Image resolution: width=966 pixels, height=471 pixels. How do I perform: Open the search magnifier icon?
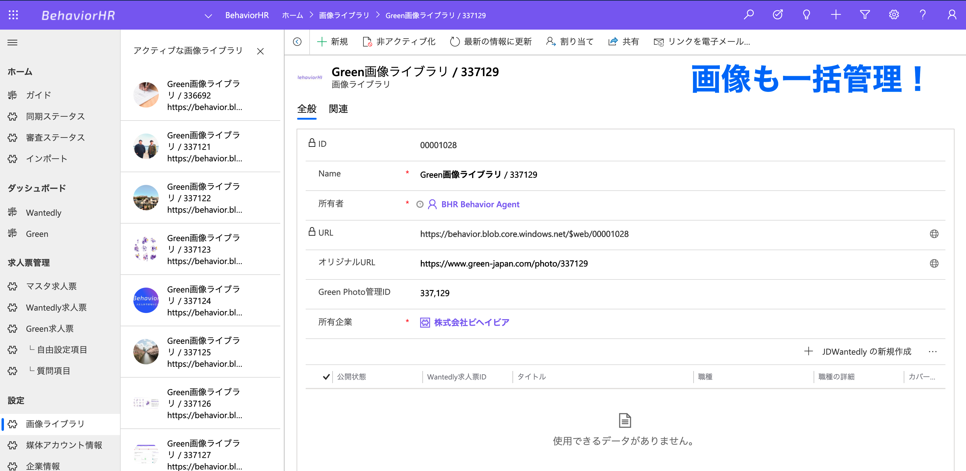click(x=749, y=15)
